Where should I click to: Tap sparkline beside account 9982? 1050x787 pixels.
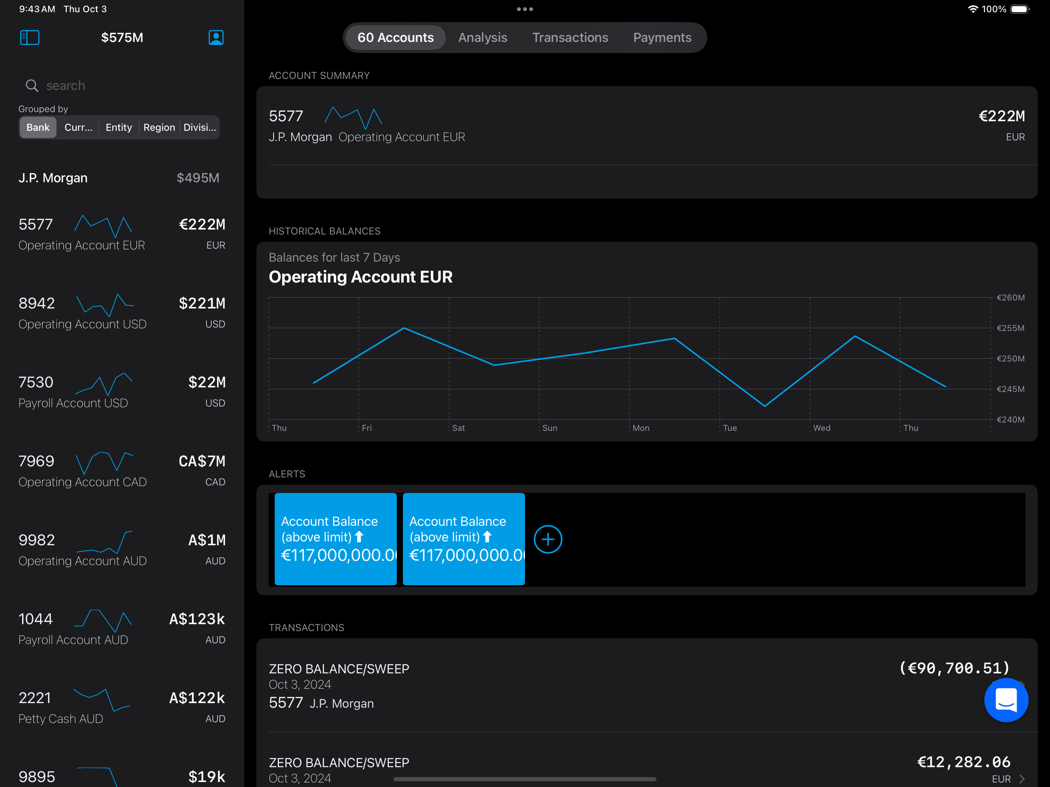105,542
